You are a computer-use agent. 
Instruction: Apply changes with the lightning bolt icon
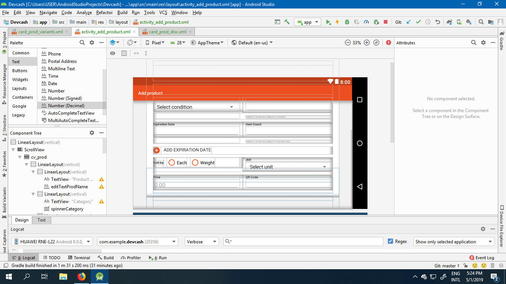click(x=337, y=22)
